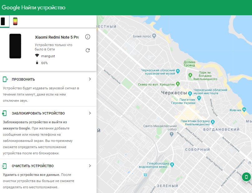The image size is (252, 193).
Task: Click the railway station icon on the map
Action: click(145, 175)
